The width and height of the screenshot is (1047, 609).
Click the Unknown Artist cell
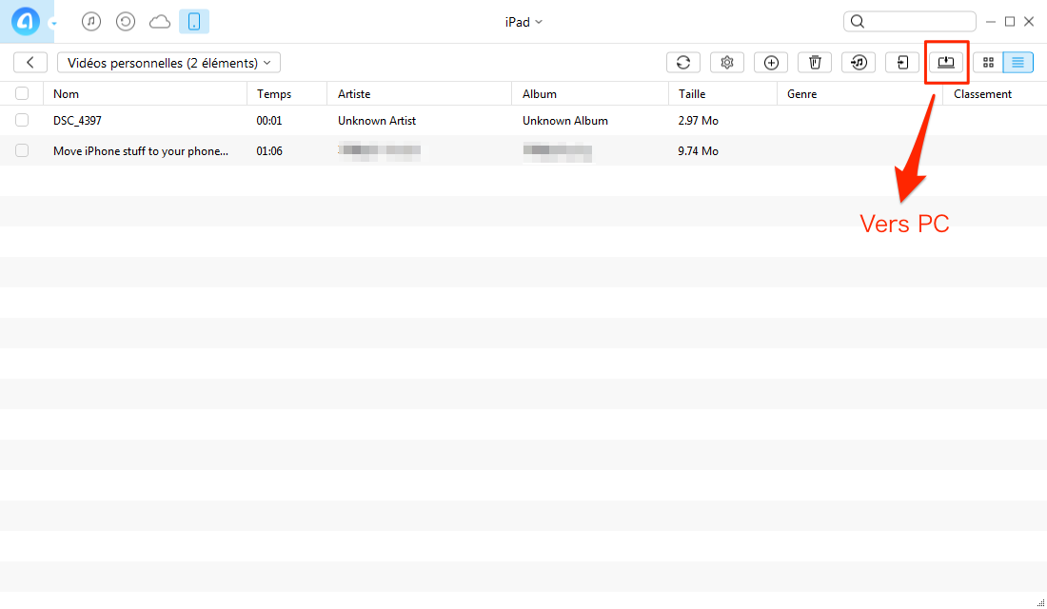pyautogui.click(x=377, y=121)
